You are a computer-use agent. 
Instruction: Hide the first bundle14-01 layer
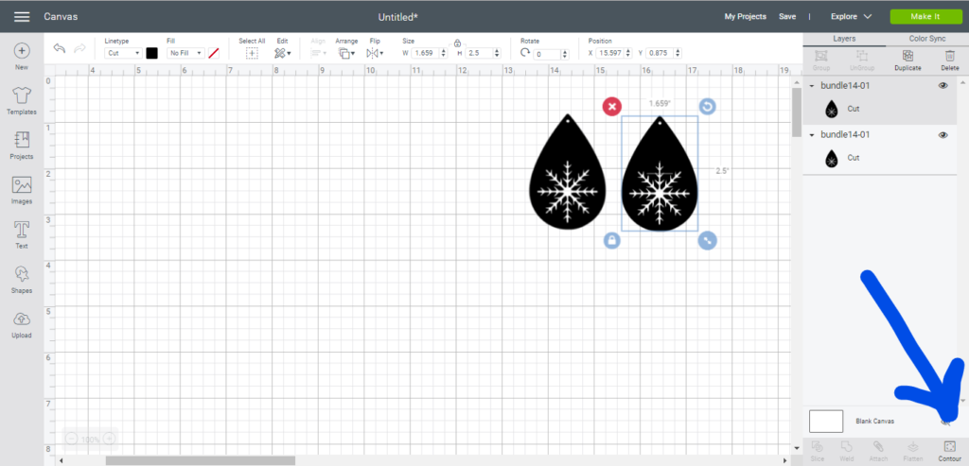943,86
